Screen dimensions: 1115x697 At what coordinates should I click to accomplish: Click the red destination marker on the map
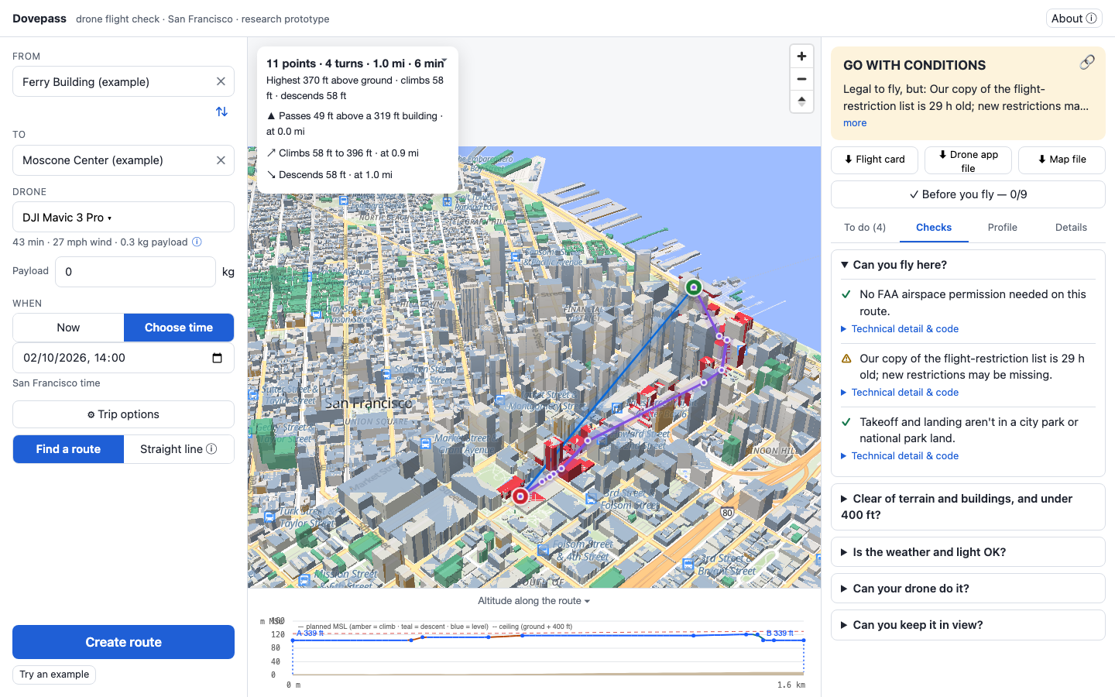point(520,496)
